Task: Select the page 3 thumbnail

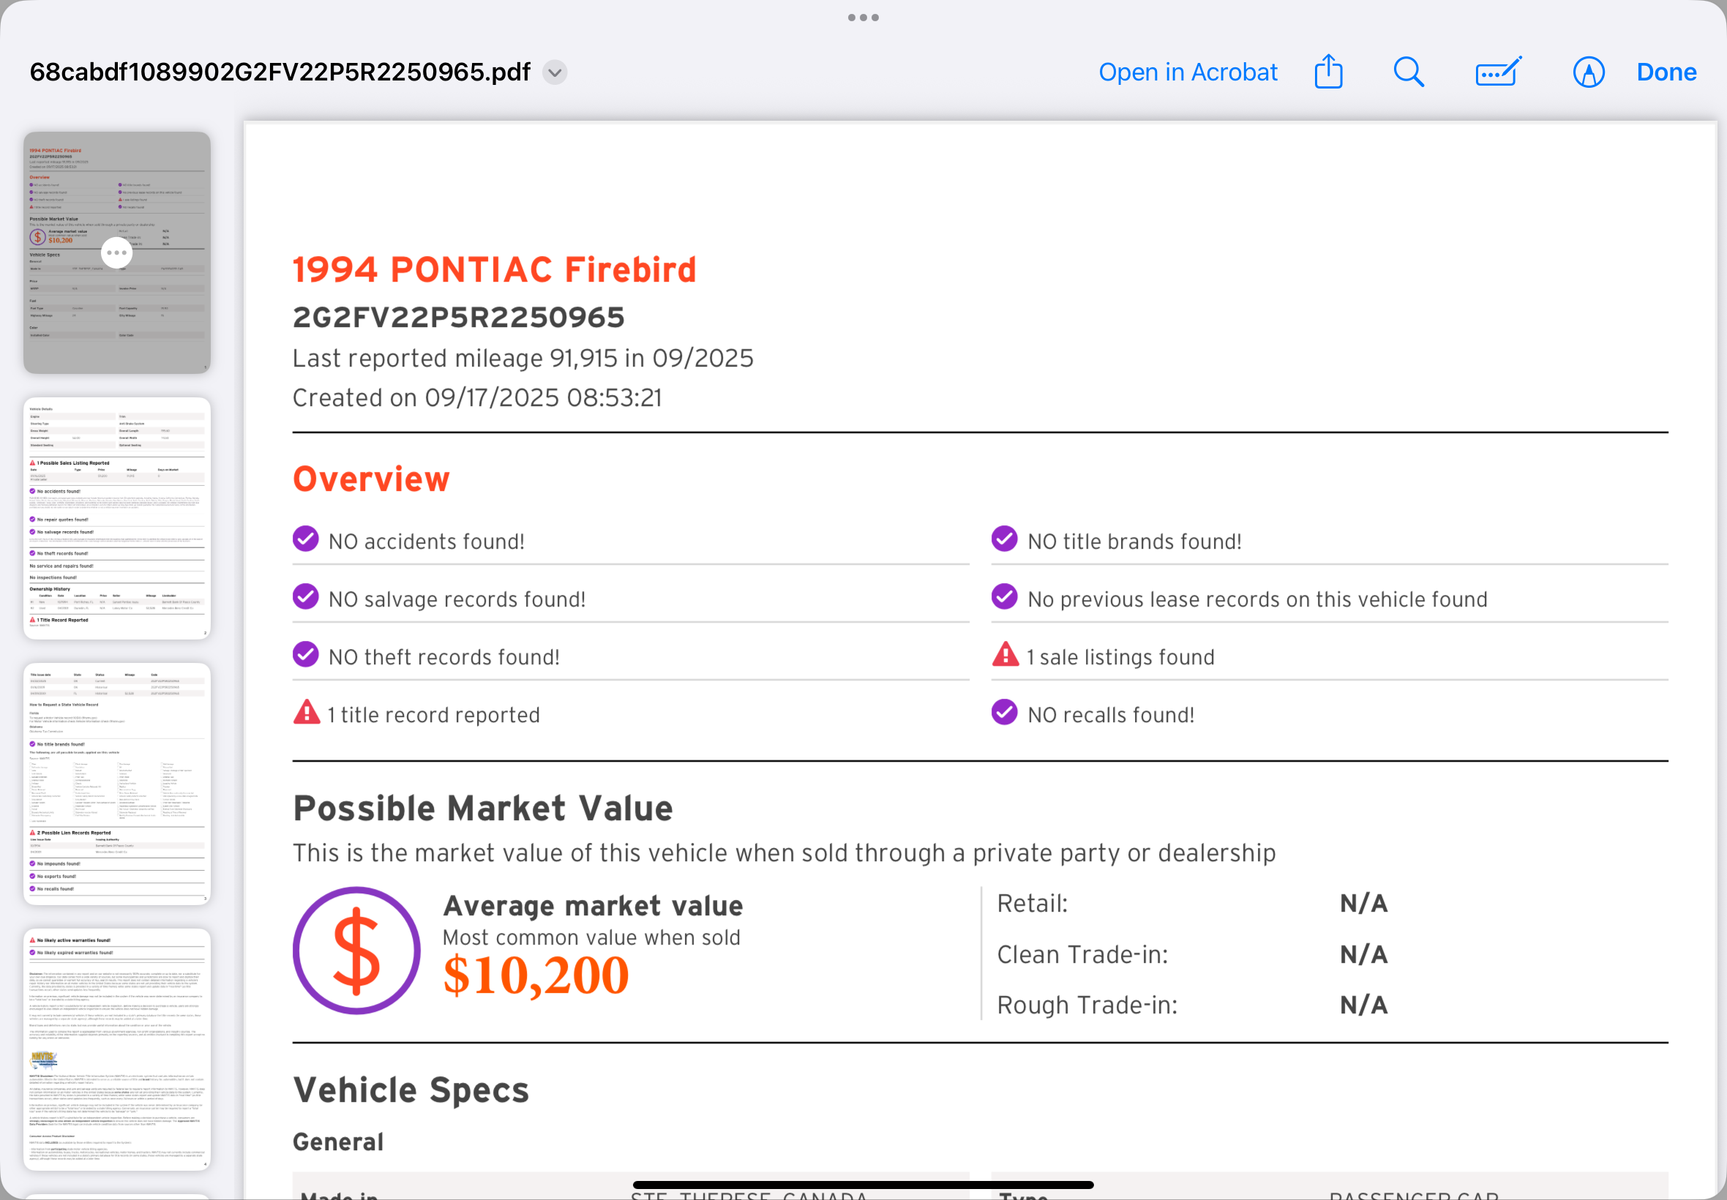Action: tap(116, 784)
